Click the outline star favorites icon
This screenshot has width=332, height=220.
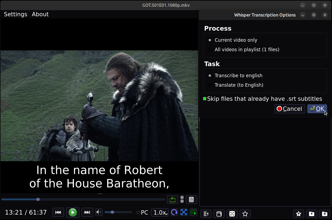[245, 214]
